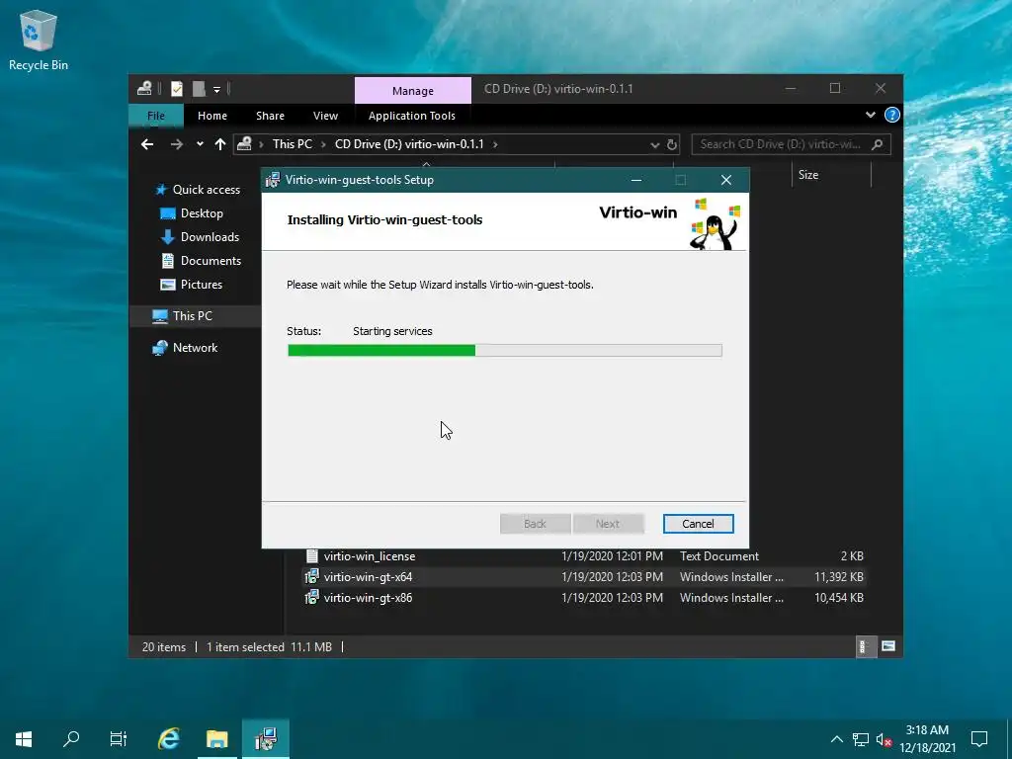Click the network tray icon
Viewport: 1012px width, 759px height.
point(861,739)
